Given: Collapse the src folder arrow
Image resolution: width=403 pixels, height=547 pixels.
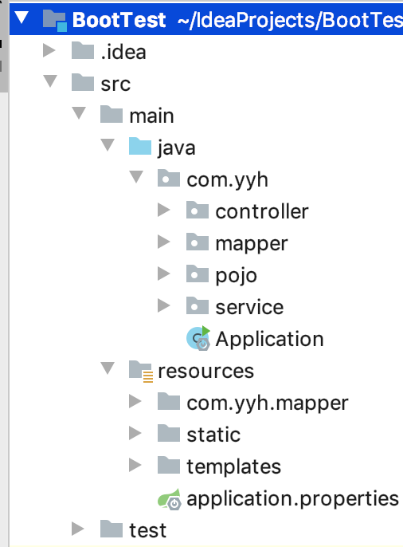Looking at the screenshot, I should [50, 81].
